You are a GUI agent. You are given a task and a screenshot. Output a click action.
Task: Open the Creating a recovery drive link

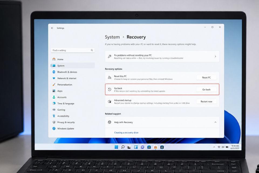coord(126,133)
